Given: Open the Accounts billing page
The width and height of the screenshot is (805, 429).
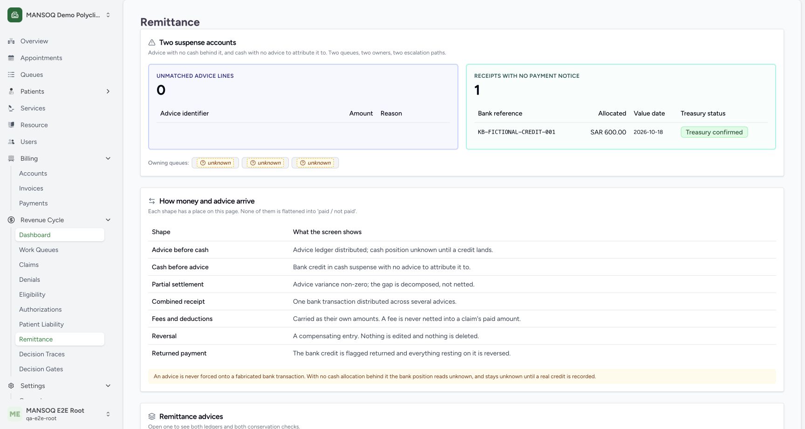Looking at the screenshot, I should (x=33, y=173).
